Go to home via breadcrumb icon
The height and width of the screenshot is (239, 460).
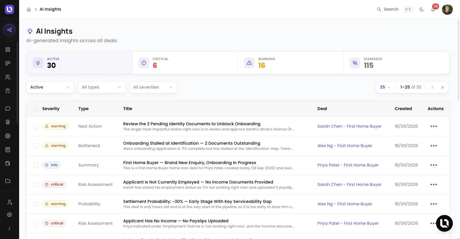point(29,9)
